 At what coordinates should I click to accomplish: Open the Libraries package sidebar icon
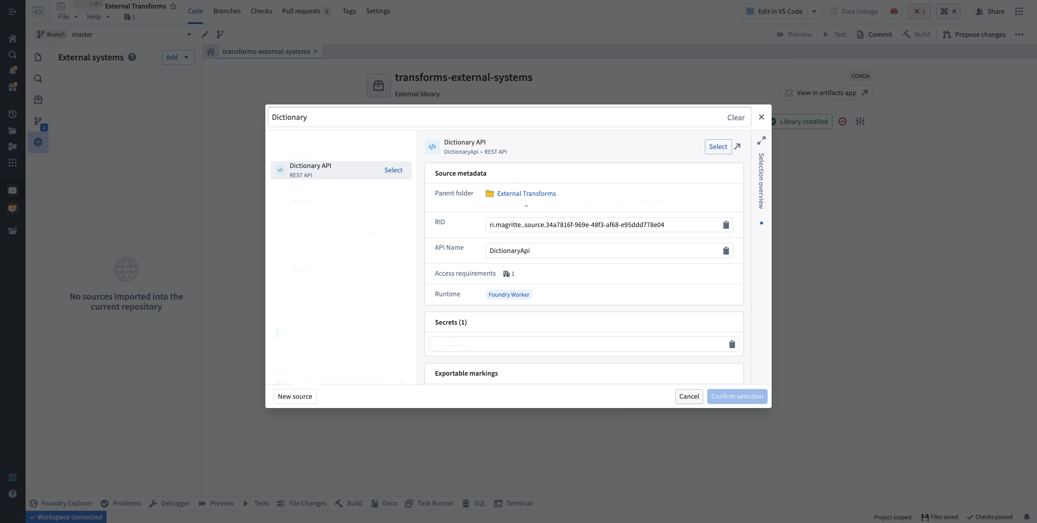coord(38,99)
